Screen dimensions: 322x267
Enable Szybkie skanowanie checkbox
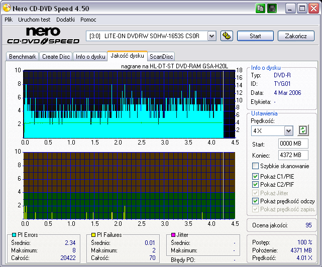click(255, 166)
